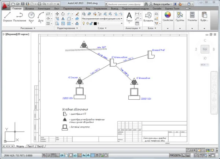Toggle Snap mode in status bar
This screenshot has height=159, width=220.
point(48,155)
